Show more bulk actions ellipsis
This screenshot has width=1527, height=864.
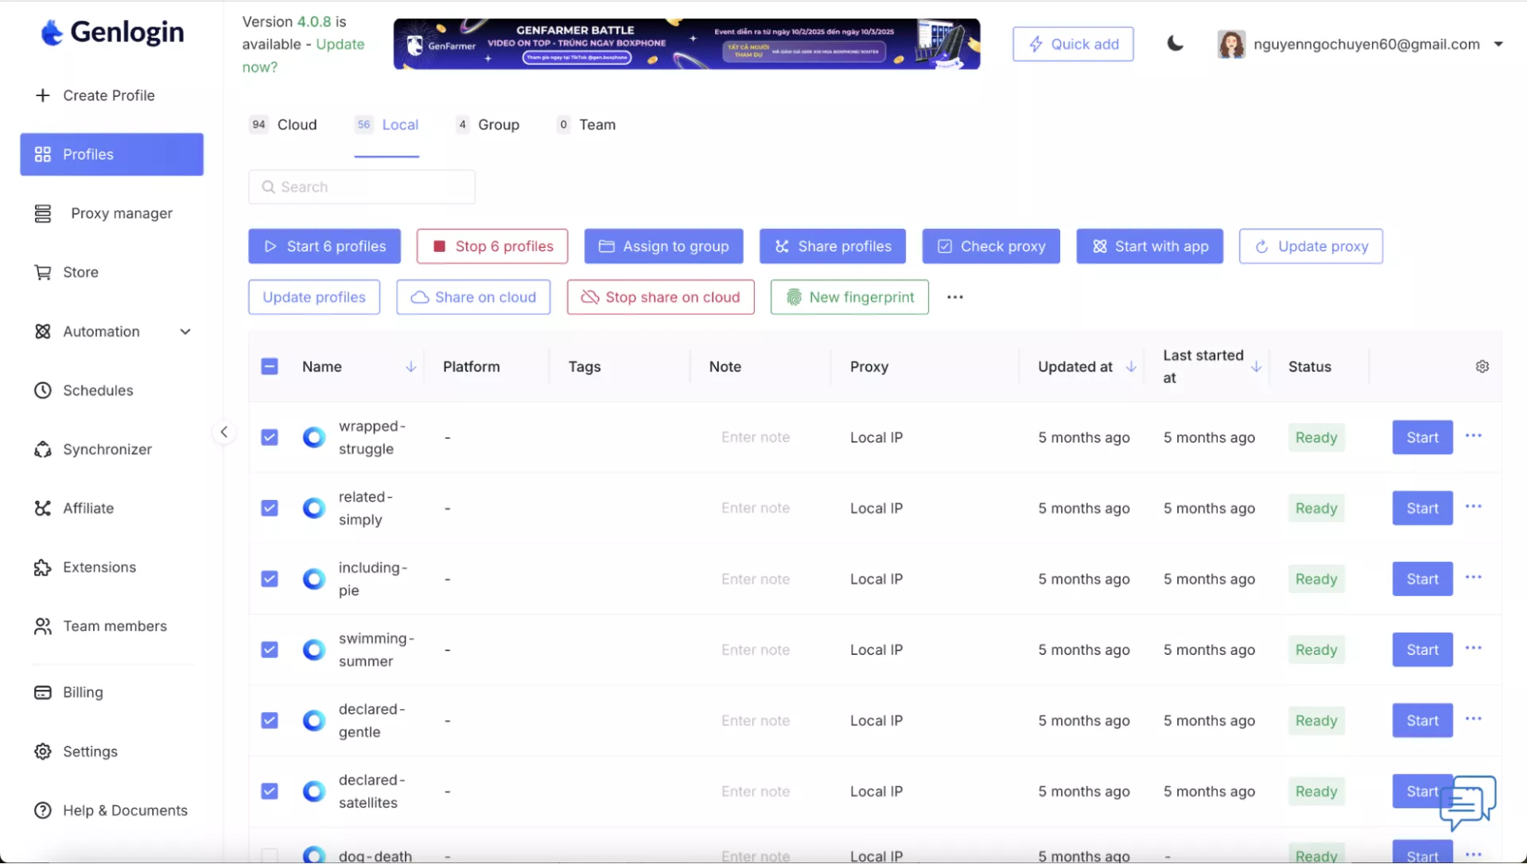click(x=954, y=296)
